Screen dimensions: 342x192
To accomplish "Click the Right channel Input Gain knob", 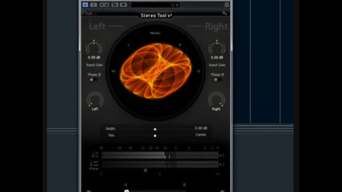I will tap(217, 47).
